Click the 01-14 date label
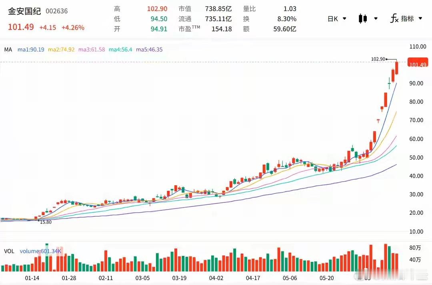This screenshot has width=432, height=285. (x=32, y=278)
